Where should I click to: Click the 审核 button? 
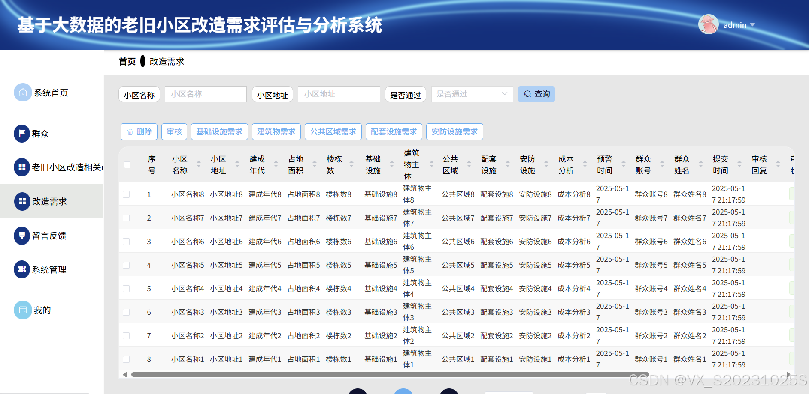pos(174,132)
